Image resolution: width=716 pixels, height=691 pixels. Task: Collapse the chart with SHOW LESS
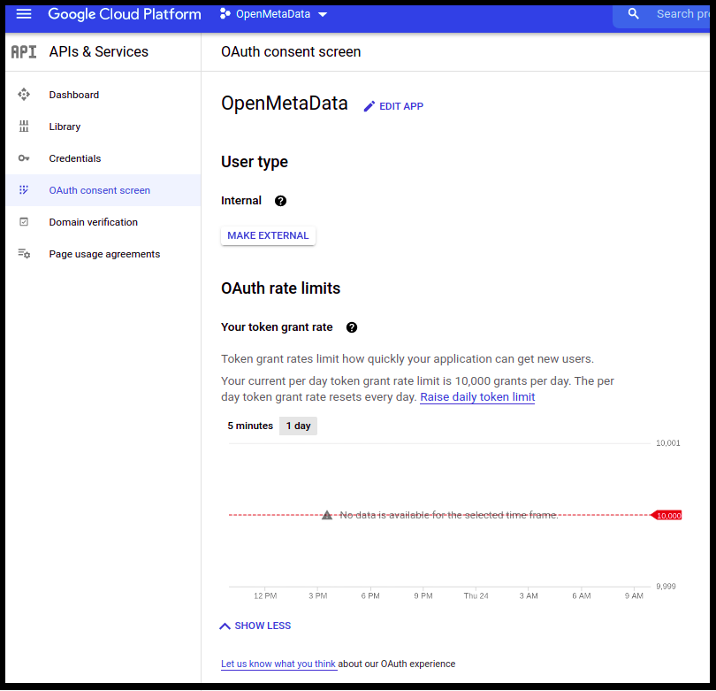point(262,626)
